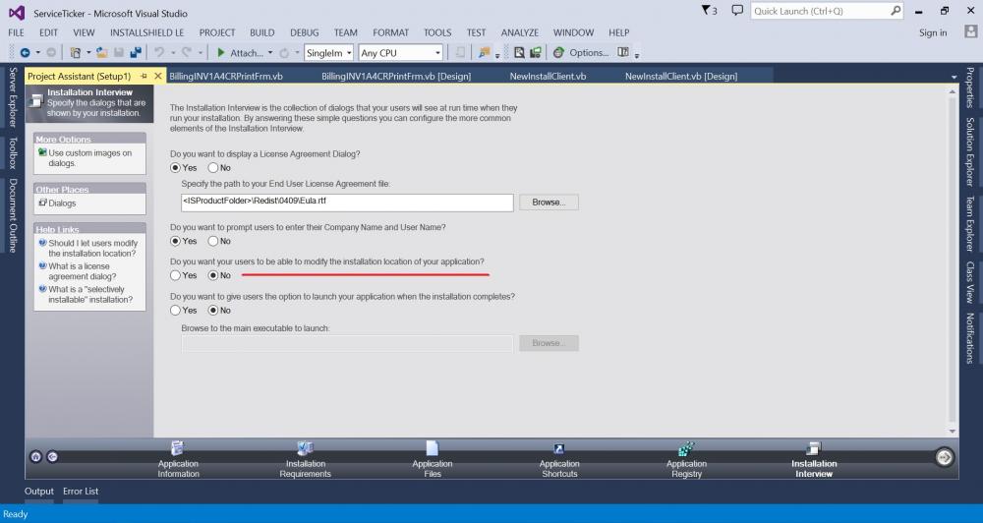Screen dimensions: 983x523
Task: Open the FILE menu
Action: pyautogui.click(x=16, y=32)
